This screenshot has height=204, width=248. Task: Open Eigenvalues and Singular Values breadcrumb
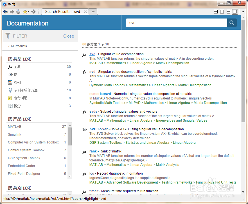tap(182, 120)
